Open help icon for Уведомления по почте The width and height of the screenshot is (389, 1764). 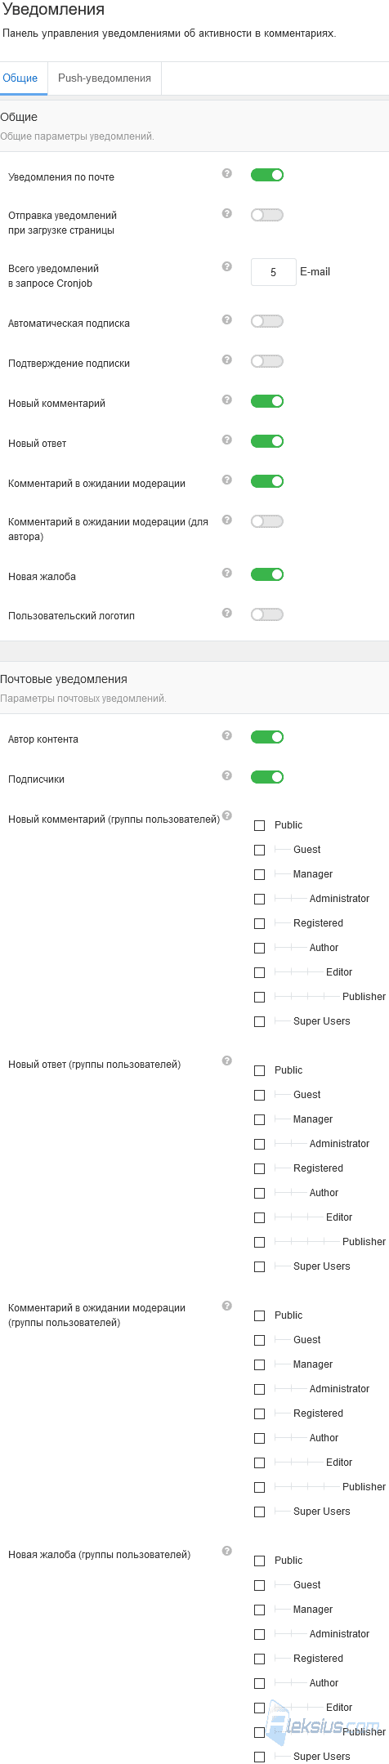pos(227,173)
